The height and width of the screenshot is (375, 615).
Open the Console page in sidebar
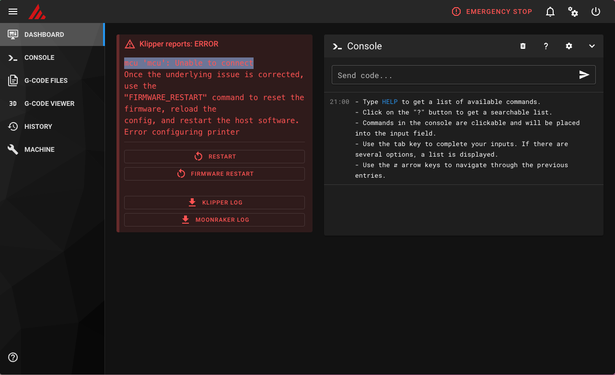click(x=52, y=57)
